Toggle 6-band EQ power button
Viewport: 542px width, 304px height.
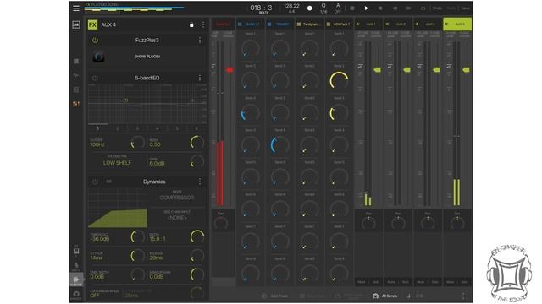point(95,78)
